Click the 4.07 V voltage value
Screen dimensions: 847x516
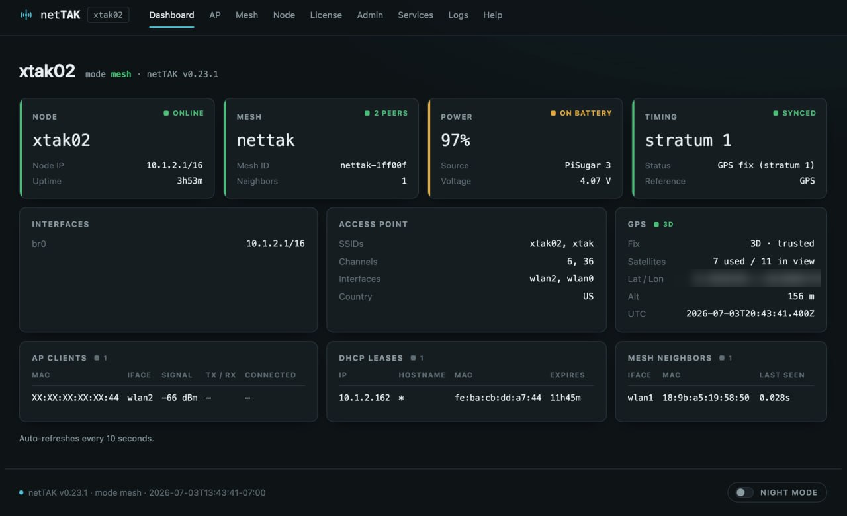596,181
